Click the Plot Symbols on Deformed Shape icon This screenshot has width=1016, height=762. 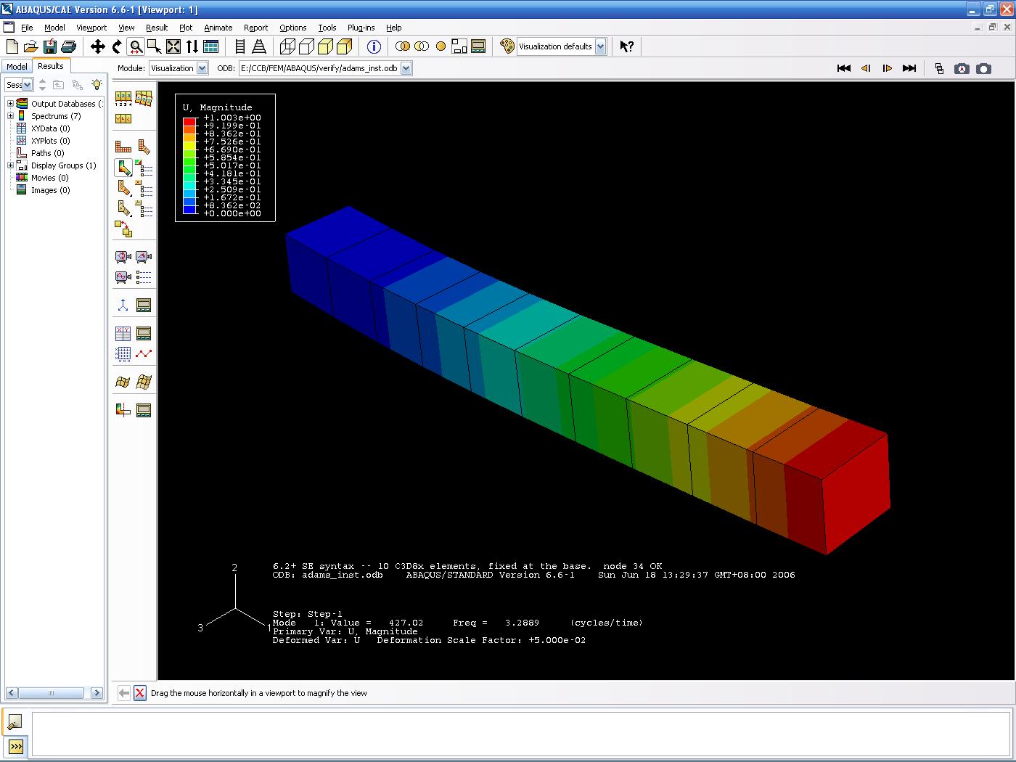pyautogui.click(x=123, y=189)
